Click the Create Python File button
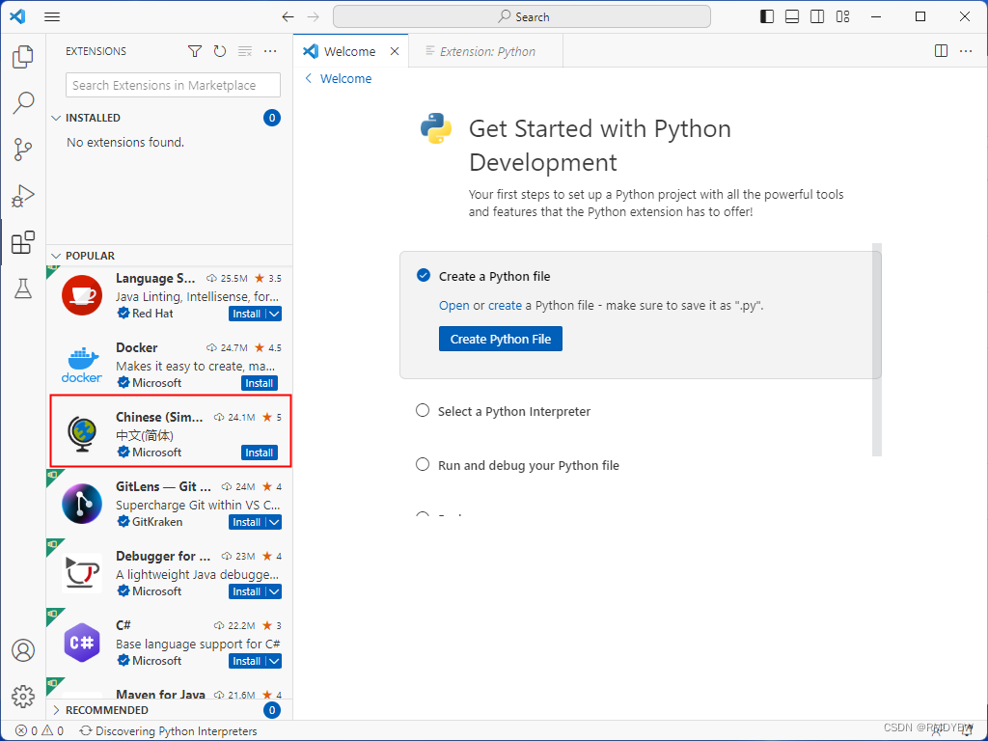988x741 pixels. tap(500, 339)
